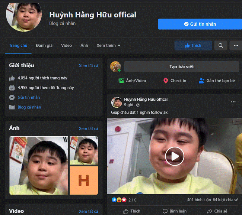Click the page title Huỳnh Hằng Hữu offical
Viewport: 242px width, 215px height.
93,15
